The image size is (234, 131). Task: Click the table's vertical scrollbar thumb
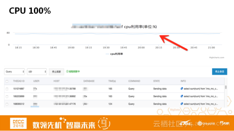pos(226,87)
